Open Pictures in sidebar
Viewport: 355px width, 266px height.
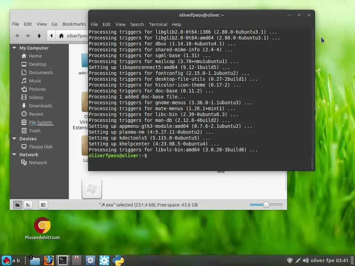coord(37,89)
